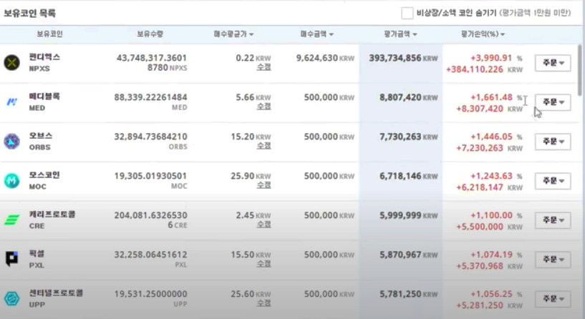Click the +1,243.63 % profit value
The width and height of the screenshot is (585, 319).
click(x=496, y=176)
